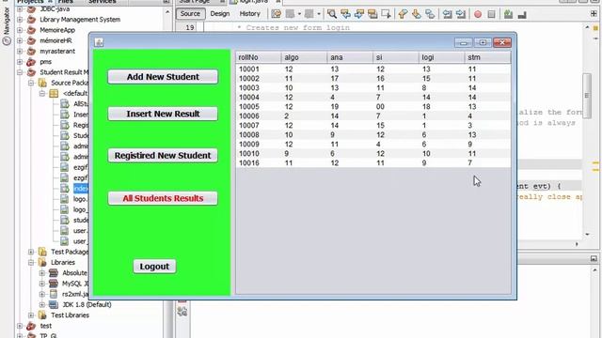The width and height of the screenshot is (602, 338).
Task: Click the Last Edit toolbar icon
Action: [276, 14]
